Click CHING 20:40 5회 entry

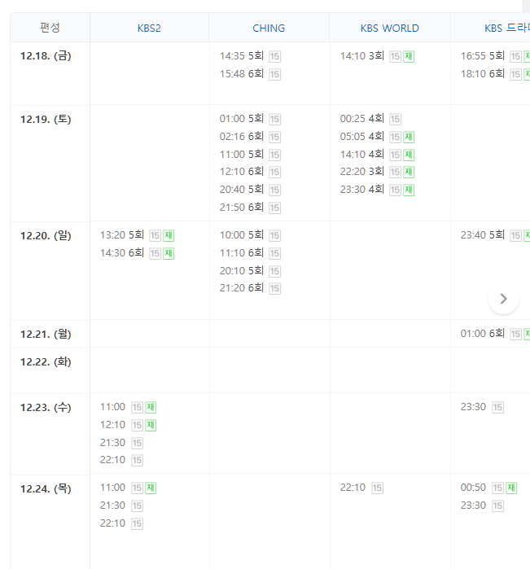[242, 190]
